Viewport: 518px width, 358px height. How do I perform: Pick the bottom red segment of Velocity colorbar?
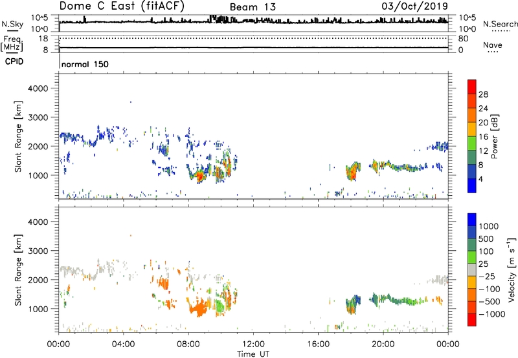[472, 320]
